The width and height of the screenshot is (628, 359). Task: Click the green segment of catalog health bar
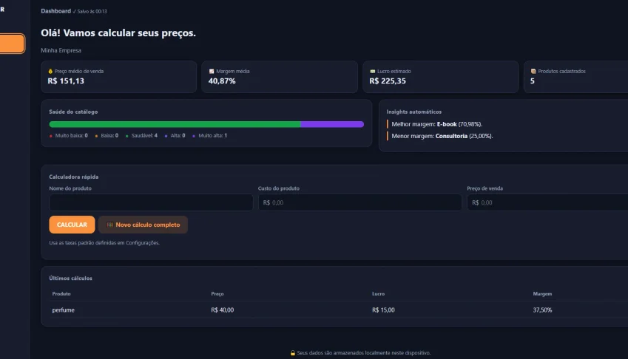[x=175, y=124]
